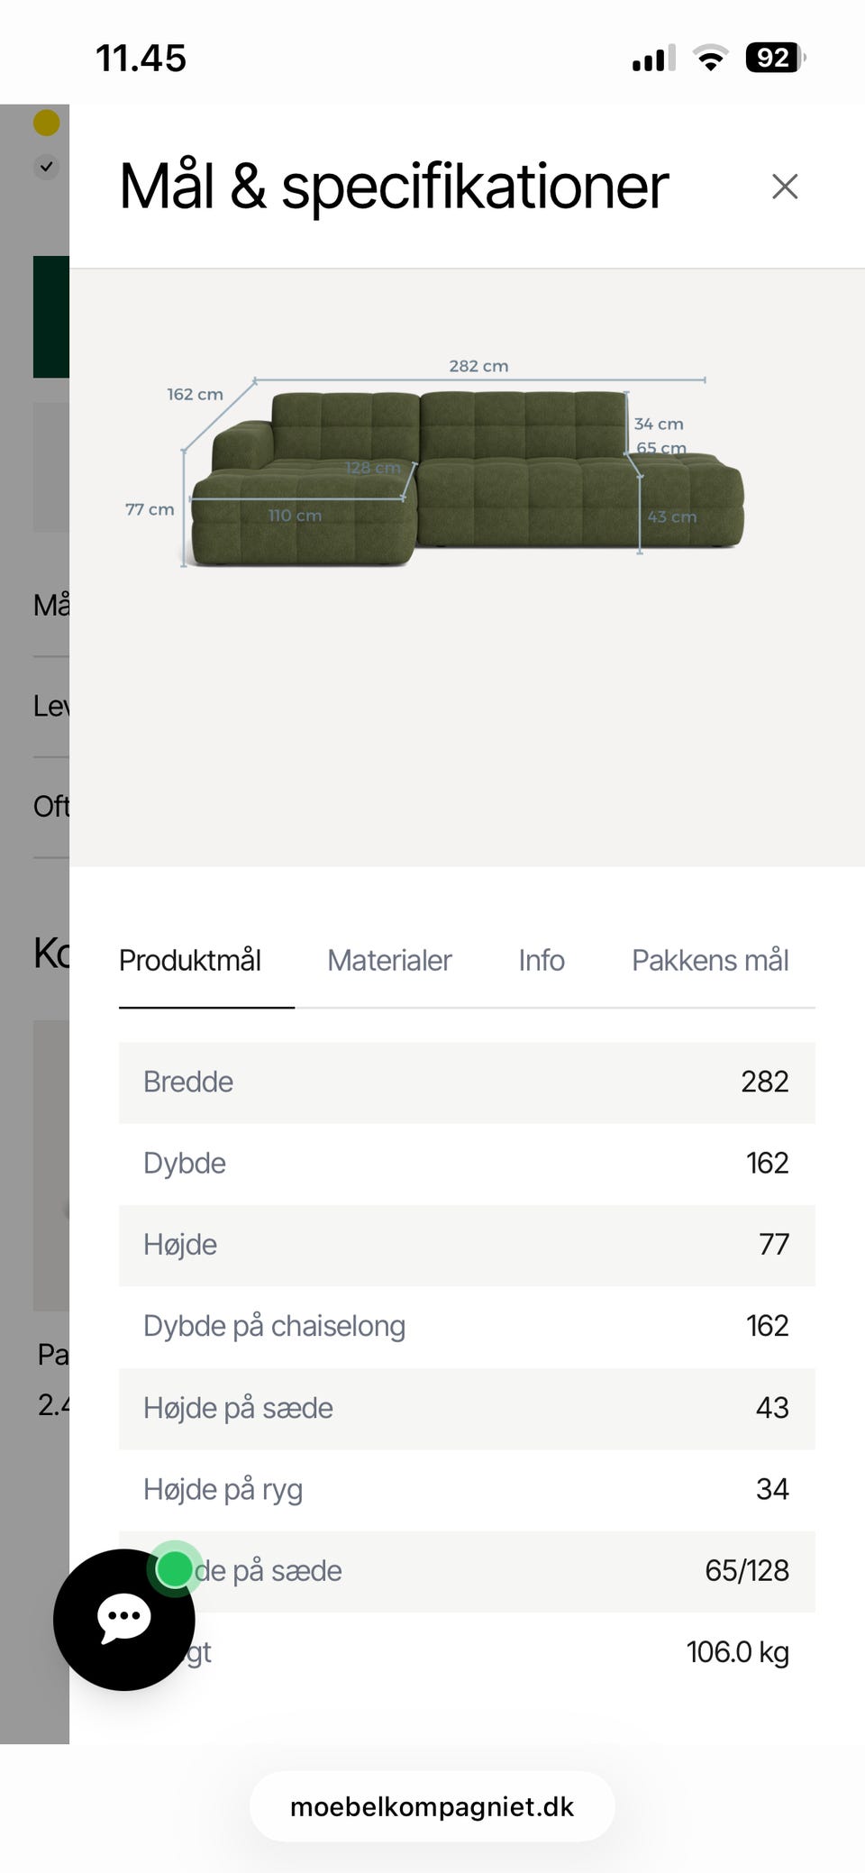Tap the moebelkompagniet.dk address bar
The image size is (865, 1873).
[432, 1806]
